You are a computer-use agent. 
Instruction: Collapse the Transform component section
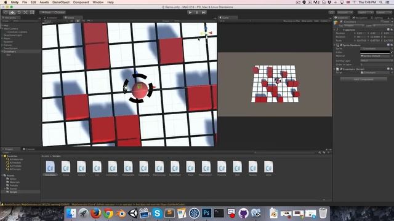coord(335,30)
